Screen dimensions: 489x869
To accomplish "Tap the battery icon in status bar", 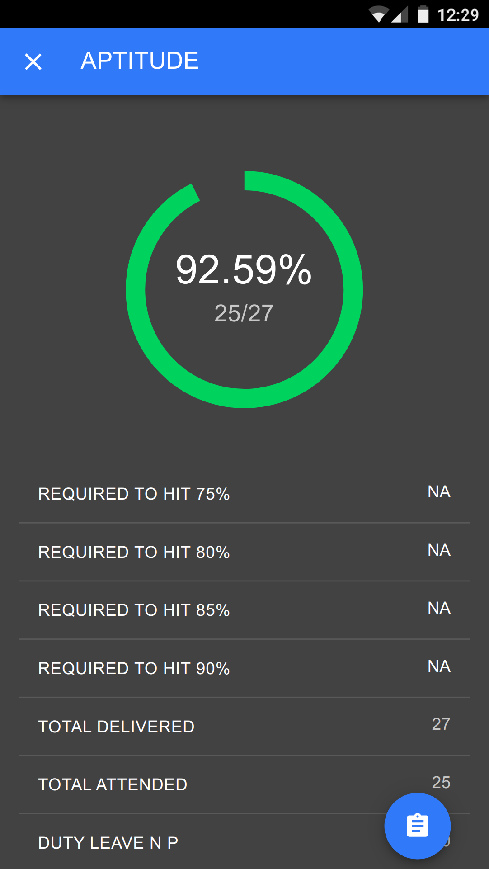I will [423, 14].
